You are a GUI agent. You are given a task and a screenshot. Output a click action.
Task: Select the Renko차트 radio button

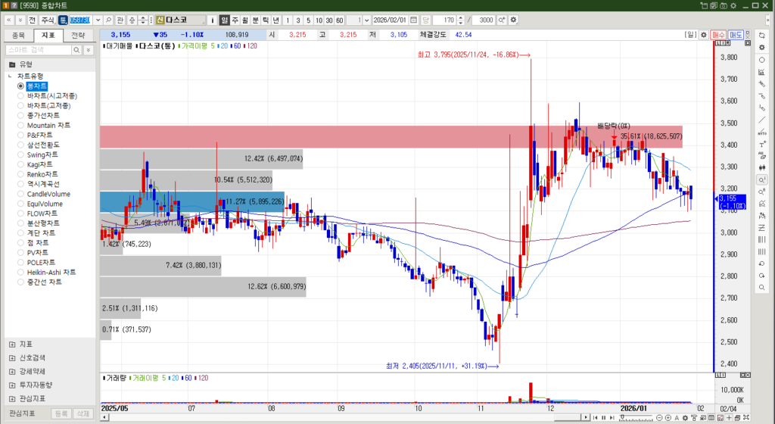click(x=21, y=174)
